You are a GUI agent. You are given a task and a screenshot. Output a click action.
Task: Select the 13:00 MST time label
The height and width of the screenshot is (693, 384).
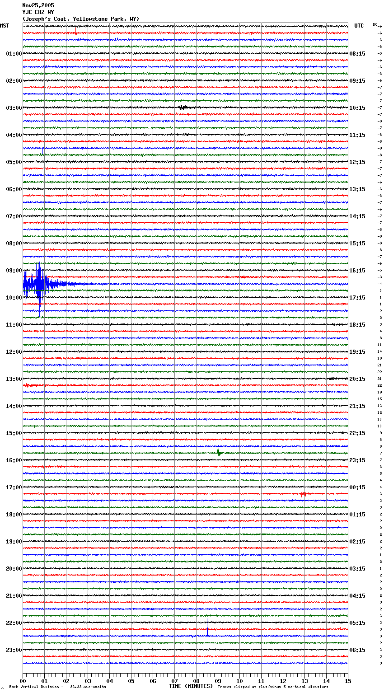tap(14, 379)
